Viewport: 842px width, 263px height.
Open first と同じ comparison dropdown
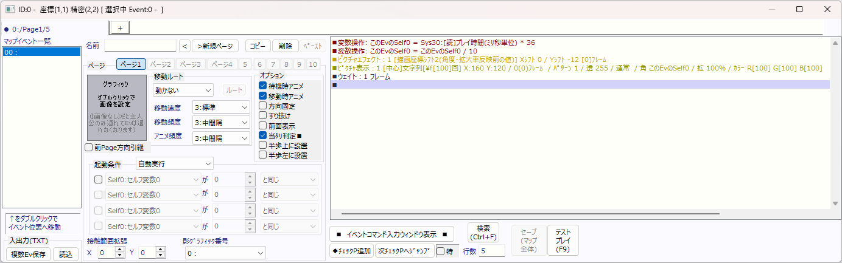click(x=289, y=179)
